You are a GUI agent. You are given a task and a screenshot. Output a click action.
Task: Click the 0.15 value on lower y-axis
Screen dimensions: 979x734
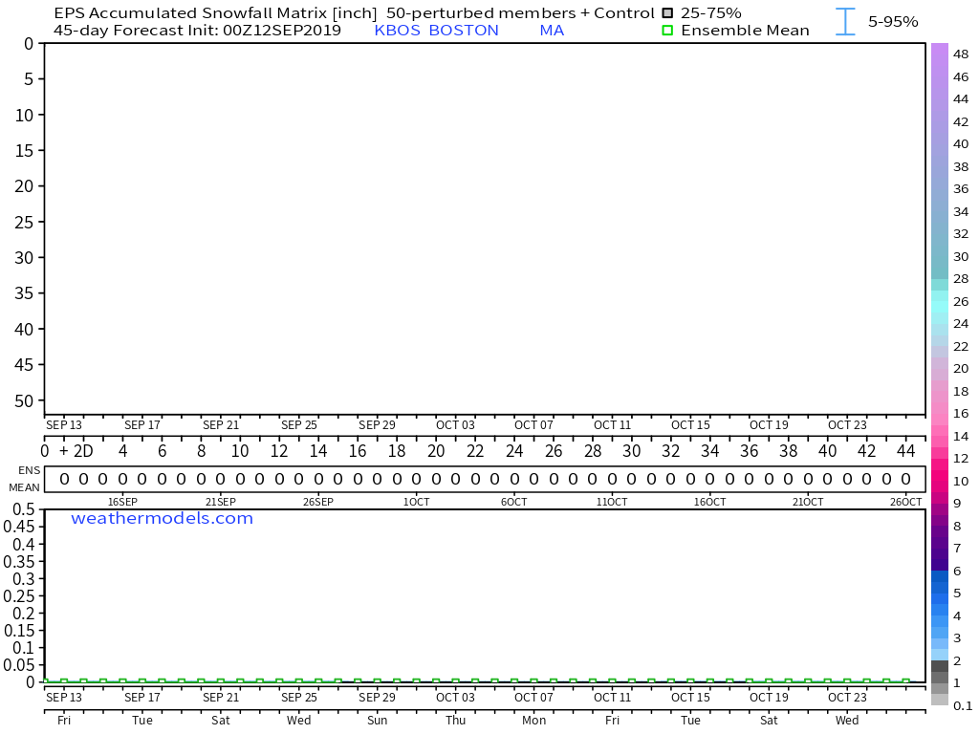click(19, 631)
